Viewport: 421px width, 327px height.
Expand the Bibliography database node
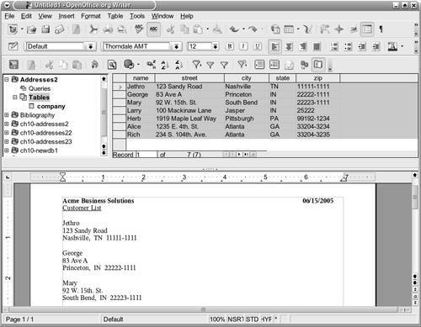tap(7, 115)
